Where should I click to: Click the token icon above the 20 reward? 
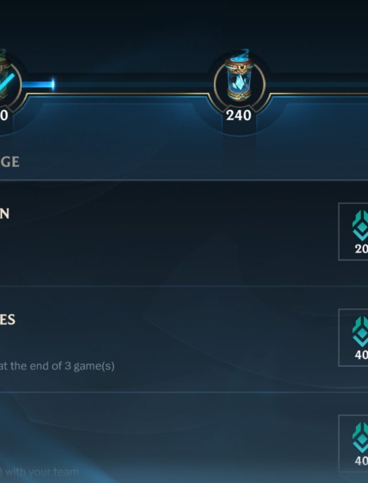[361, 225]
